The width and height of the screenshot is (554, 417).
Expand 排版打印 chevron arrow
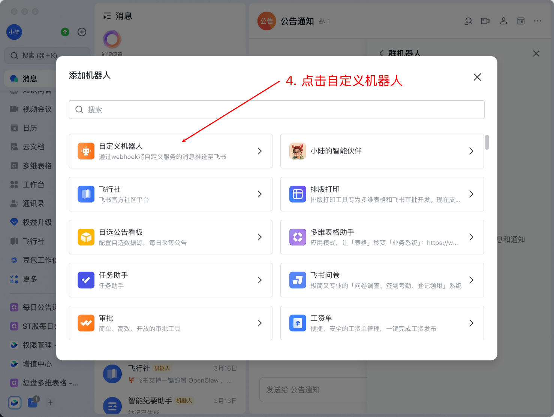pos(471,194)
